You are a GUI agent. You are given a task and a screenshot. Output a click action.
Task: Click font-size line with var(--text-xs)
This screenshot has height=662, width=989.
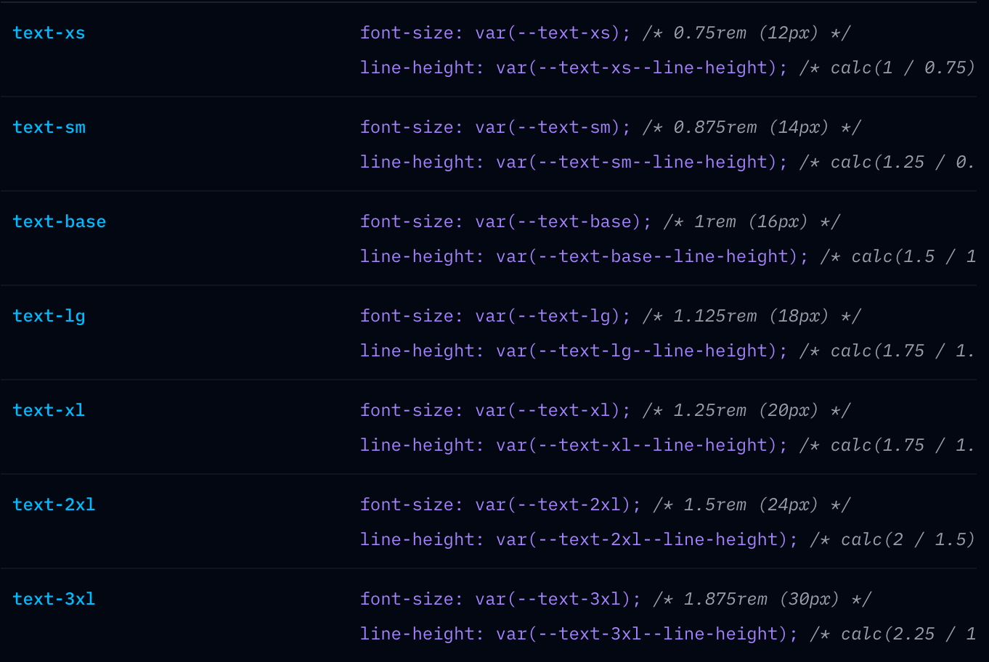[605, 33]
